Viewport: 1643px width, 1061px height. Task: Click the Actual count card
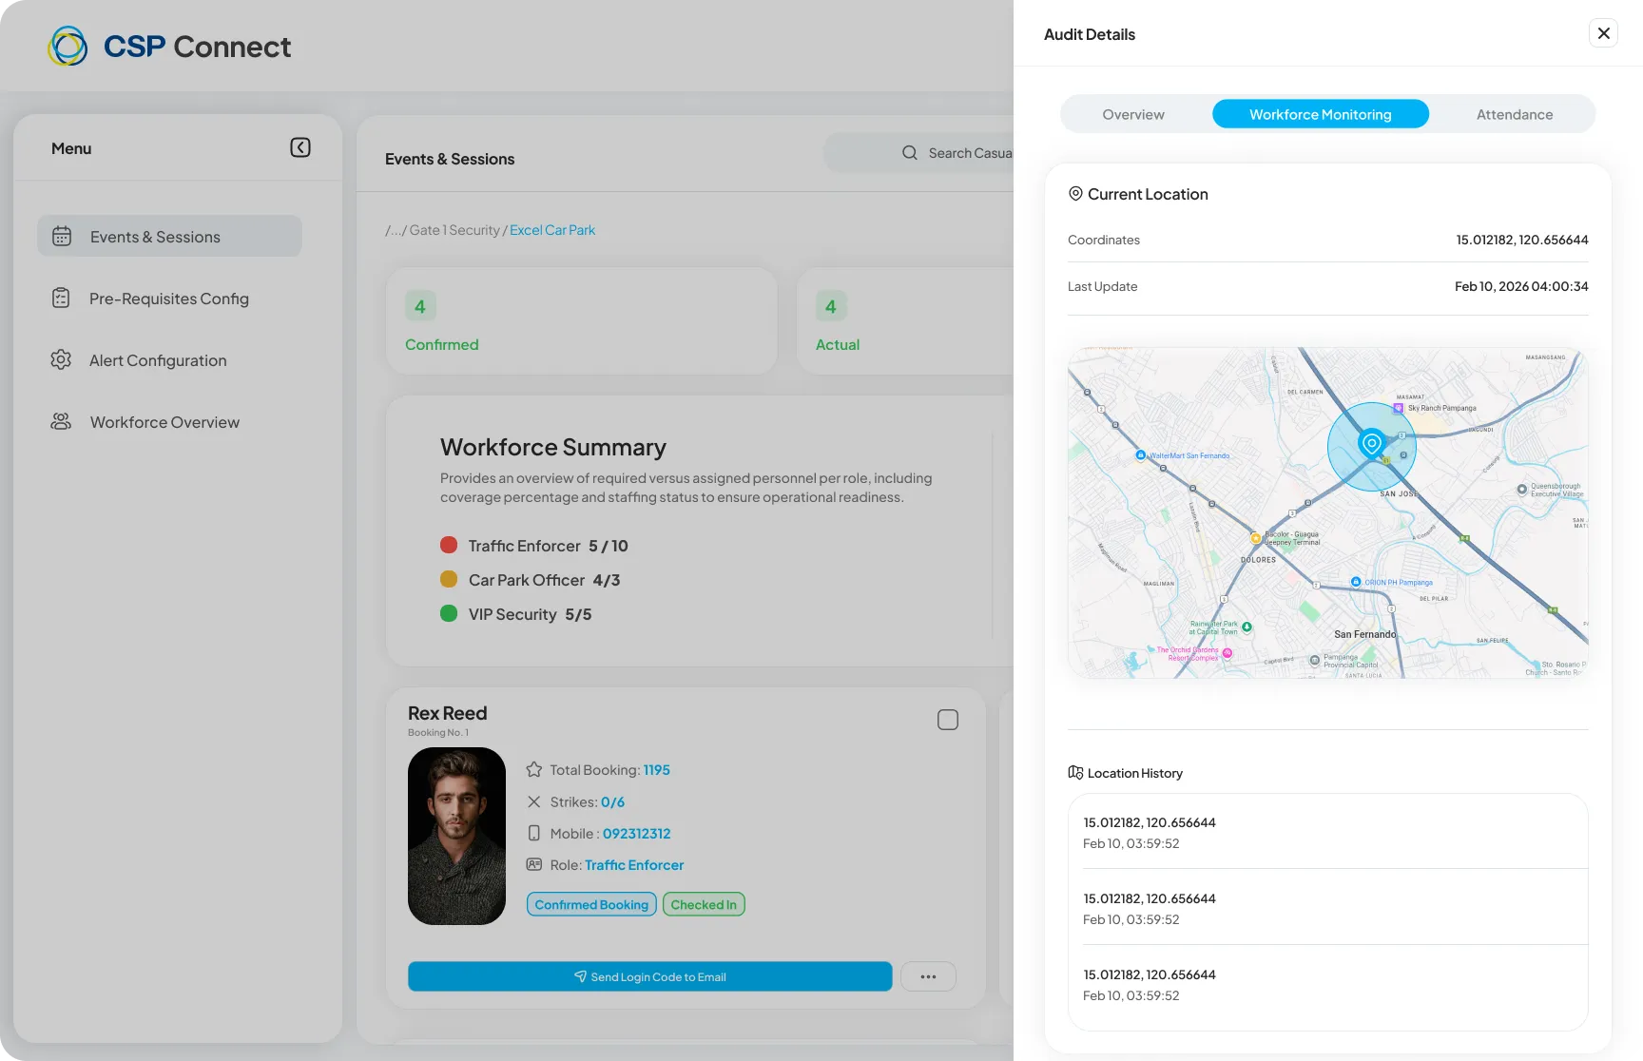905,320
